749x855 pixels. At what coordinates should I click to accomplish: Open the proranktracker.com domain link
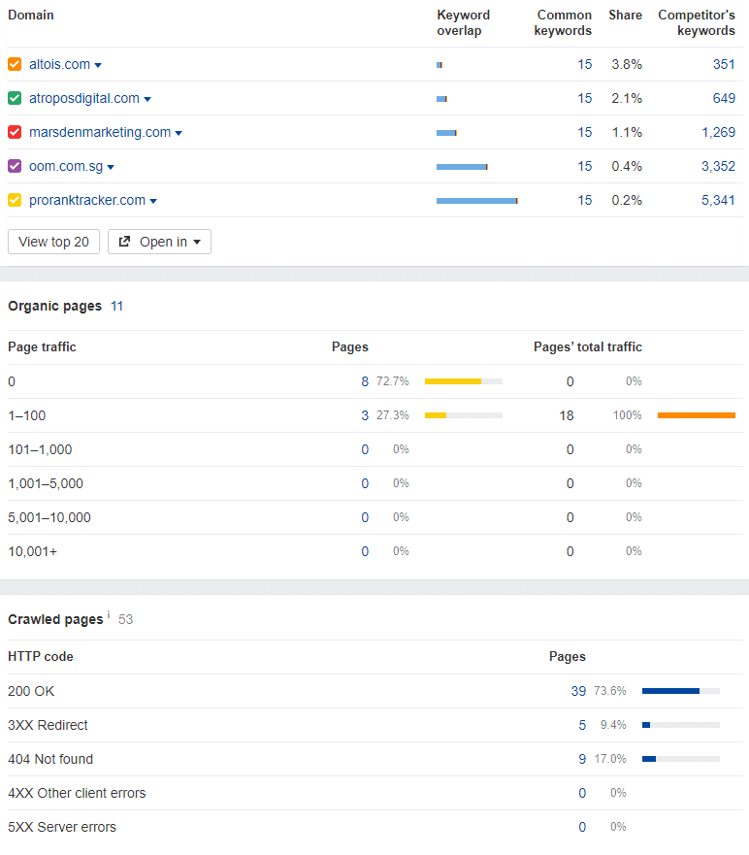click(87, 200)
